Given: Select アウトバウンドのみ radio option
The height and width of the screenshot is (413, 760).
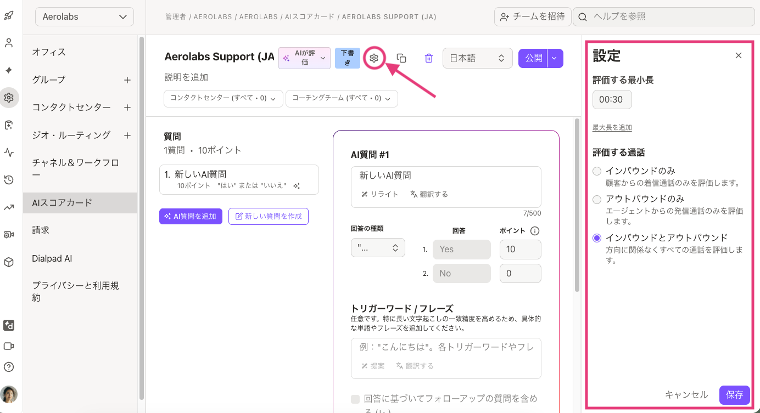Looking at the screenshot, I should tap(597, 199).
